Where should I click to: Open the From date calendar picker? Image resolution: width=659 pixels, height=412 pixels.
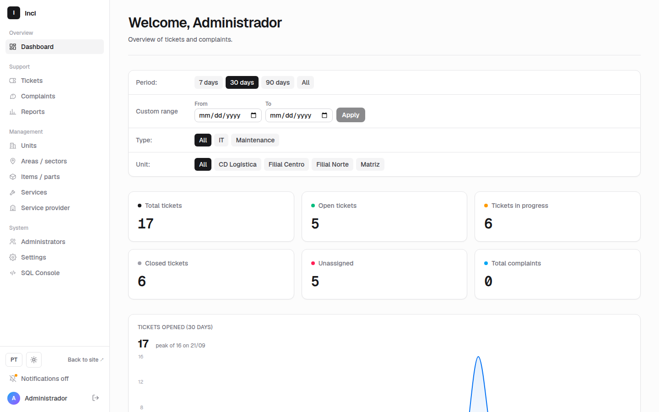click(254, 115)
